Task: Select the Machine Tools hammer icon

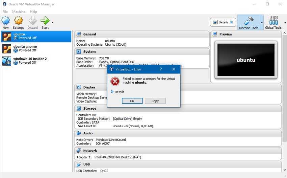Action: click(x=249, y=21)
